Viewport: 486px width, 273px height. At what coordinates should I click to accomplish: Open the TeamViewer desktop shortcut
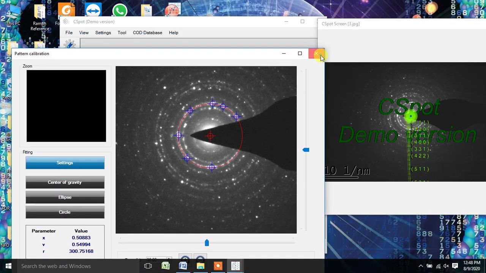(x=93, y=11)
